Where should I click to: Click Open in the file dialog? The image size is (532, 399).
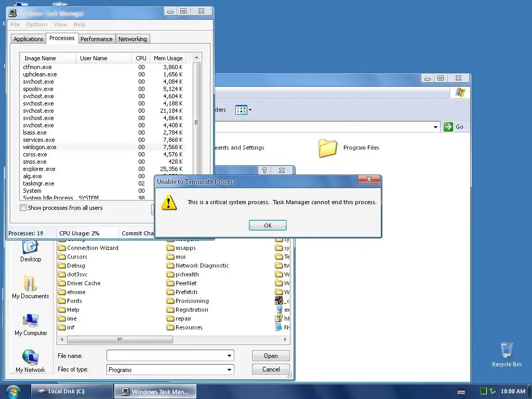(x=271, y=355)
